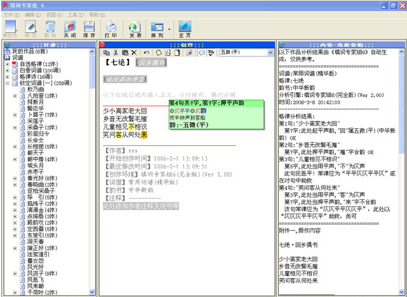Click the 此处添加序言 preface field
The height and width of the screenshot is (297, 407).
[x=125, y=79]
